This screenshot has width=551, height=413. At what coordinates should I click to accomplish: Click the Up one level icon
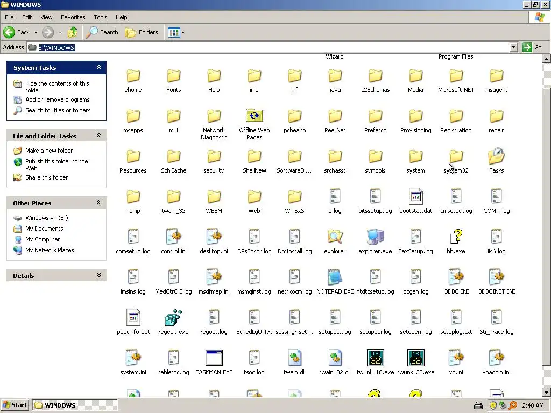pyautogui.click(x=73, y=32)
